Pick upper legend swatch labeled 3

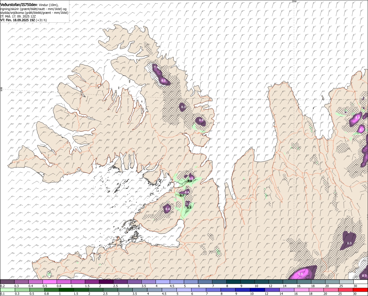click(x=134, y=282)
